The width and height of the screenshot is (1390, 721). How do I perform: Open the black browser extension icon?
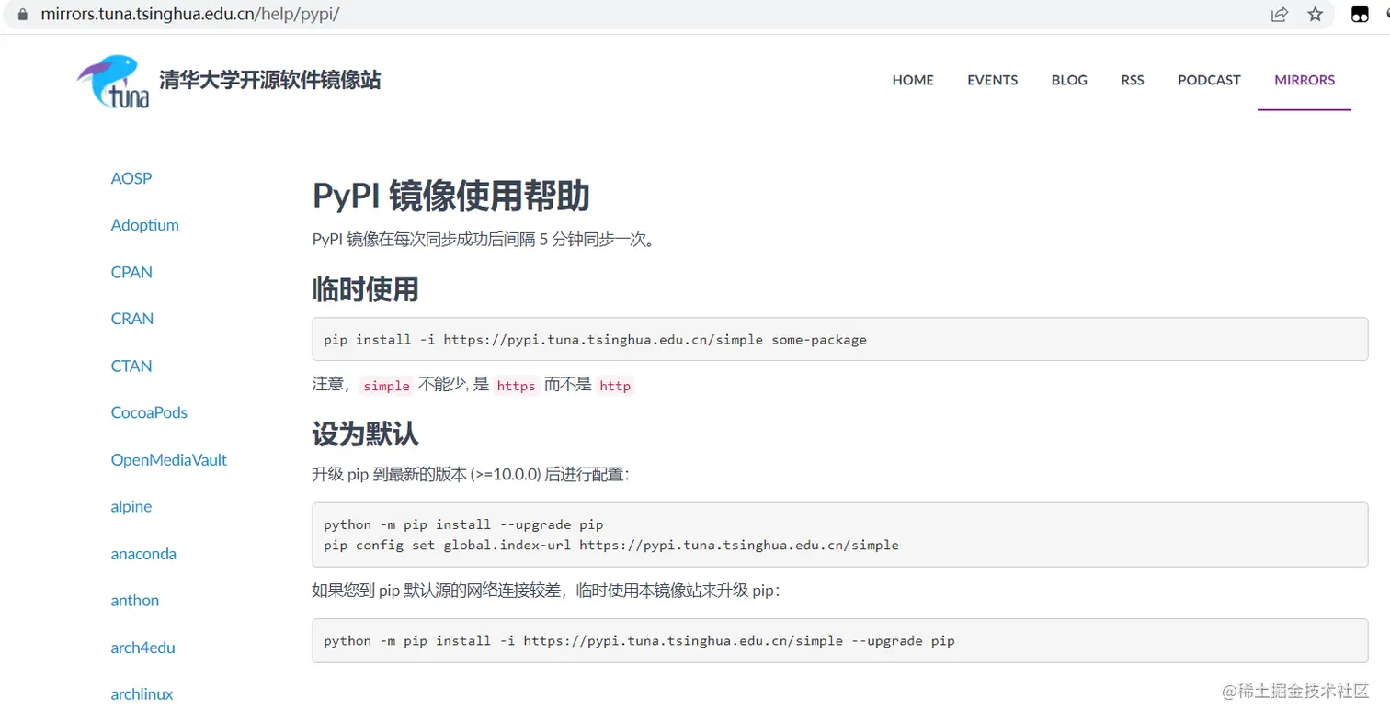coord(1359,15)
